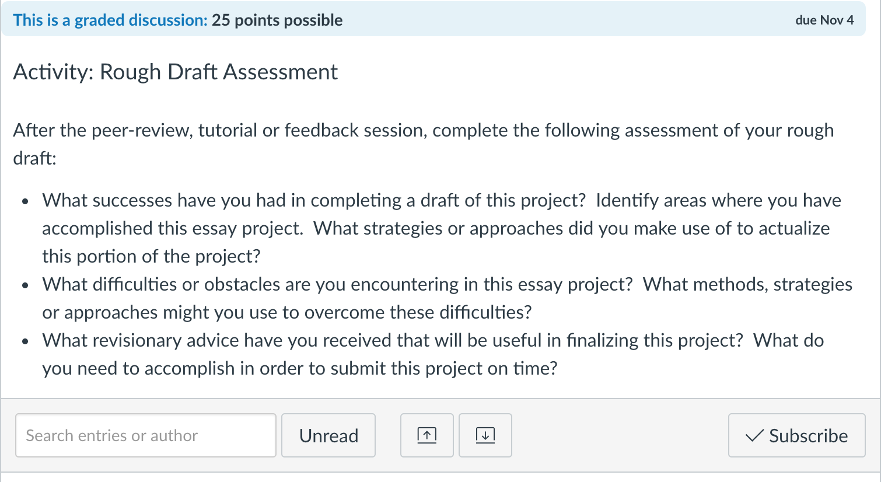Subscribe to this discussion
This screenshot has height=482, width=888.
796,435
